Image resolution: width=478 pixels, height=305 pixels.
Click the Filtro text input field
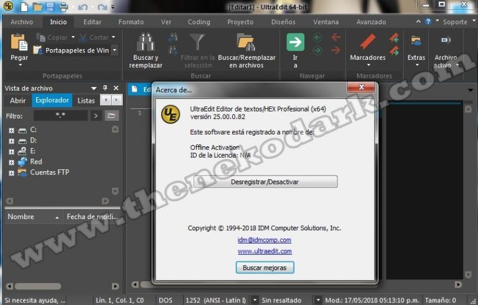[60, 115]
